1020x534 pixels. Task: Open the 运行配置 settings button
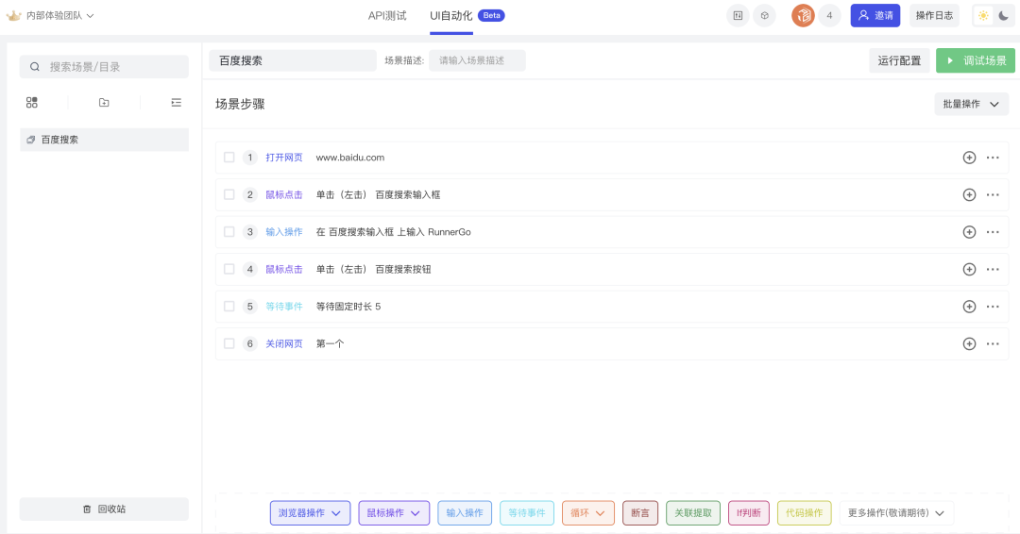[x=899, y=60]
